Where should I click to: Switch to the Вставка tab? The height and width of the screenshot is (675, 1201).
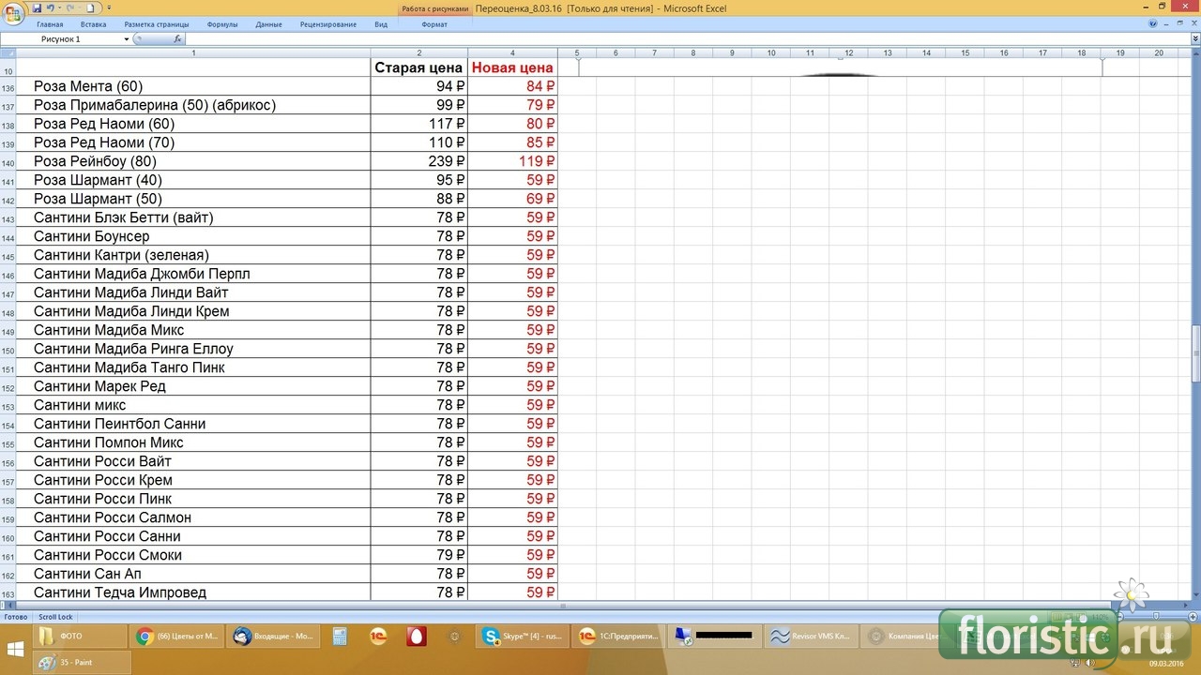pyautogui.click(x=93, y=24)
